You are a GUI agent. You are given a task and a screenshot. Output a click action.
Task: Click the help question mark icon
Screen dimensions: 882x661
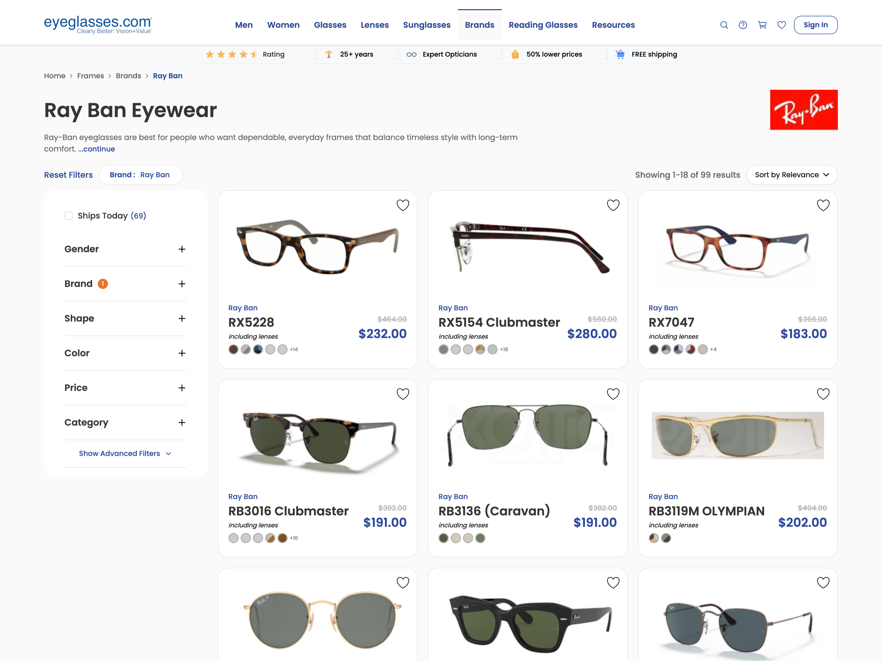(x=743, y=25)
